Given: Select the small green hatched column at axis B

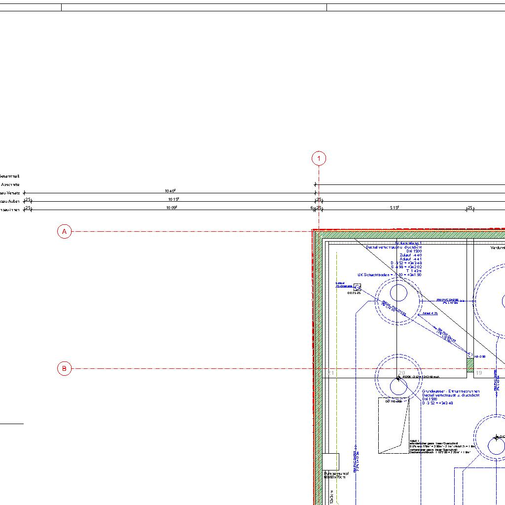Looking at the screenshot, I should pos(470,365).
